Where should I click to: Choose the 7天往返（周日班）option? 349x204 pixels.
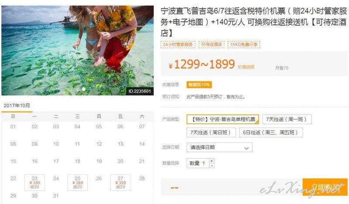[211, 133]
